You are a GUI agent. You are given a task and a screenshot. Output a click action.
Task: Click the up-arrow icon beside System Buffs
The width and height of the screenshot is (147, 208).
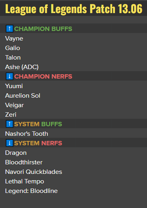pos(9,124)
